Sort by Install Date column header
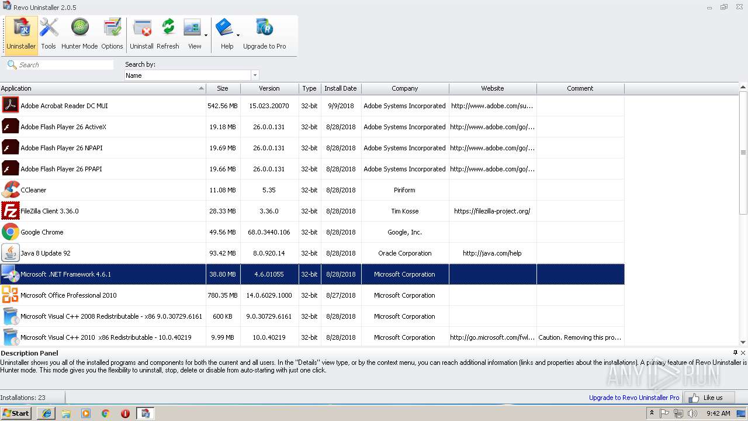 pos(341,88)
